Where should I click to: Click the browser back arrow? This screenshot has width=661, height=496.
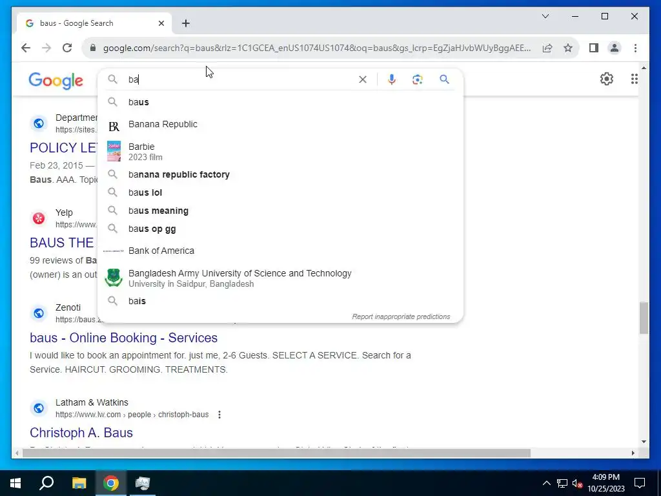point(26,48)
